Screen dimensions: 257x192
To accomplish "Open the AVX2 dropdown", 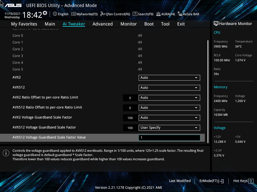I will click(x=169, y=78).
